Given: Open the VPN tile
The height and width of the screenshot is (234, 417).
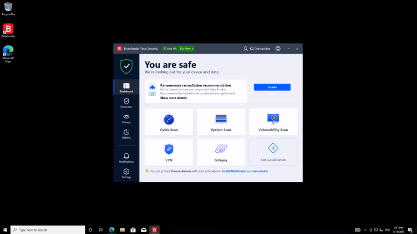Looking at the screenshot, I should point(169,152).
